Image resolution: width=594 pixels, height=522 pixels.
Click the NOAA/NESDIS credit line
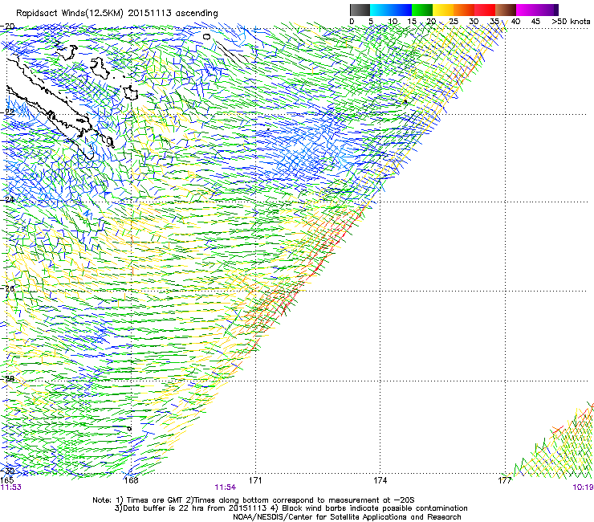point(347,517)
